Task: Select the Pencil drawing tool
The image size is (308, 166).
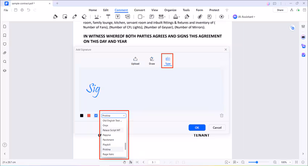Action: 74,17
